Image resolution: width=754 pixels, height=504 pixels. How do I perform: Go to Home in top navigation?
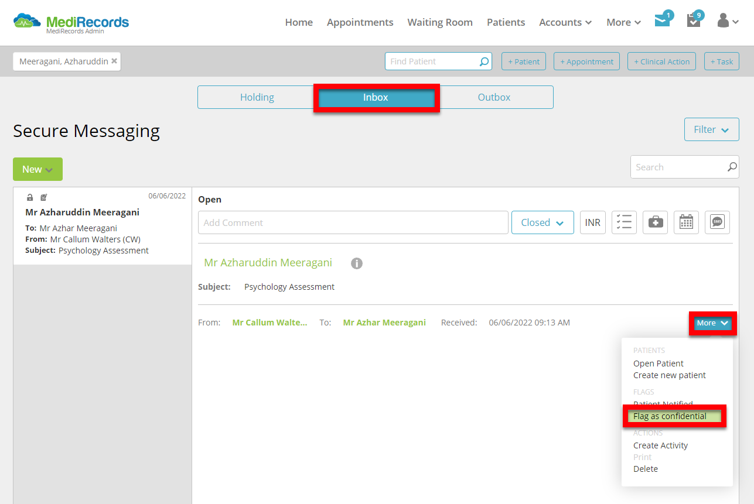299,22
